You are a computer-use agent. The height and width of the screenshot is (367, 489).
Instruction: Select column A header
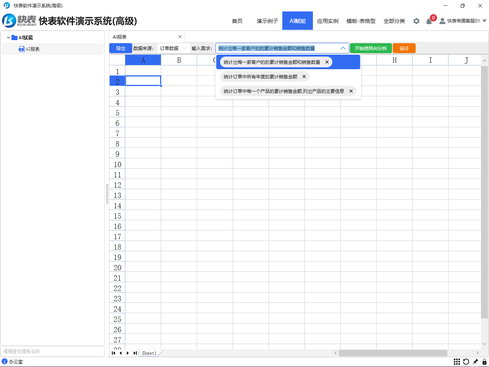click(143, 60)
